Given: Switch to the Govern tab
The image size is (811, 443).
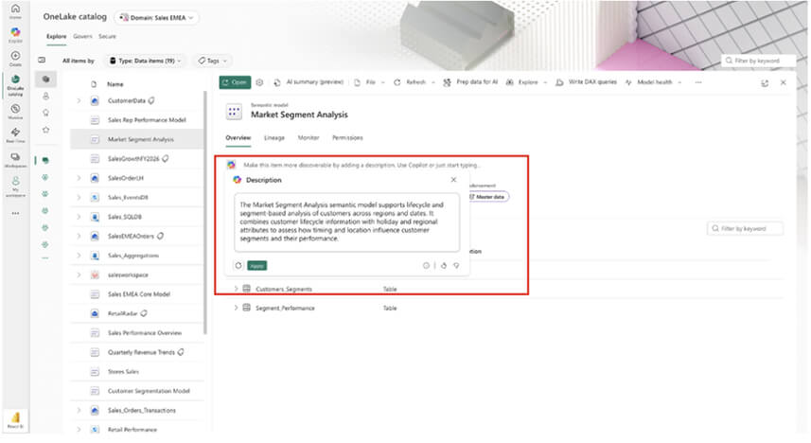Looking at the screenshot, I should coord(82,36).
